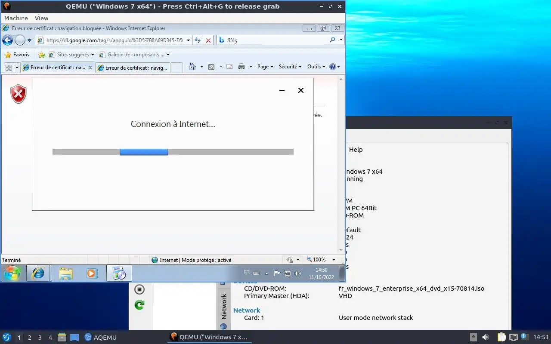Click AQEMU green reset arrow icon
Image resolution: width=551 pixels, height=344 pixels.
click(139, 305)
